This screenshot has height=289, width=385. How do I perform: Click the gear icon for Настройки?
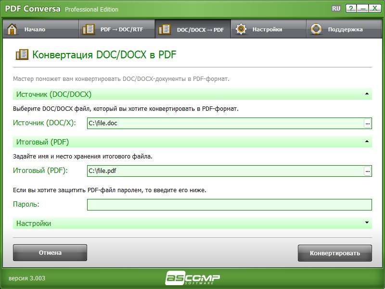point(241,29)
